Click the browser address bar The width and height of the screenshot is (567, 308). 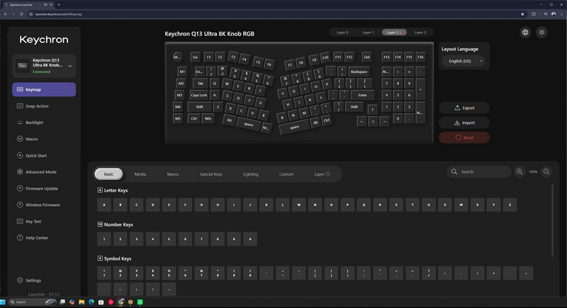coord(273,14)
